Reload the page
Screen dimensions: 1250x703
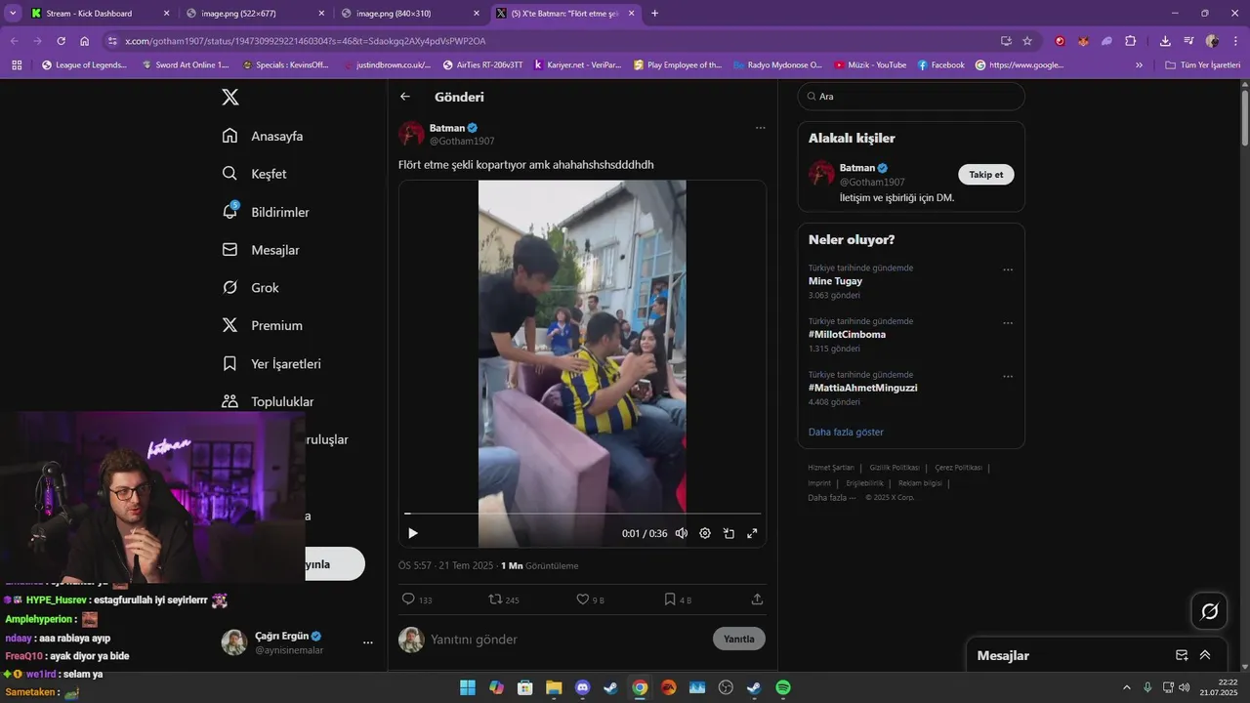tap(61, 41)
